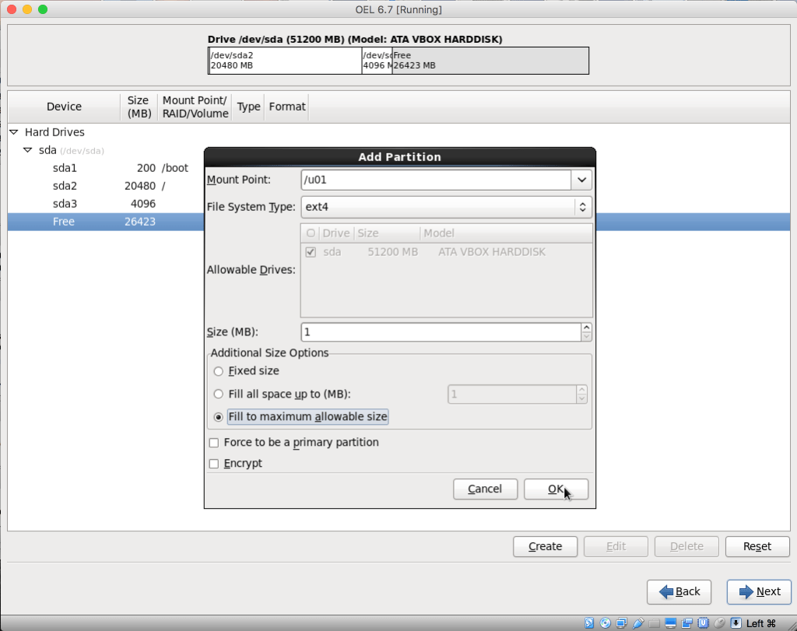Click the green zoom window button
Image resolution: width=797 pixels, height=631 pixels.
coord(44,9)
